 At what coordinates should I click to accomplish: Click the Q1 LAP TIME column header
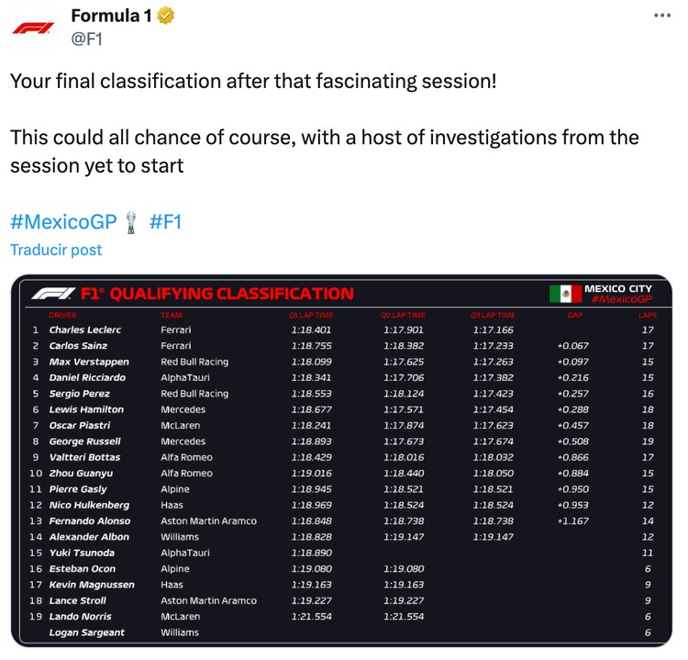tap(311, 315)
